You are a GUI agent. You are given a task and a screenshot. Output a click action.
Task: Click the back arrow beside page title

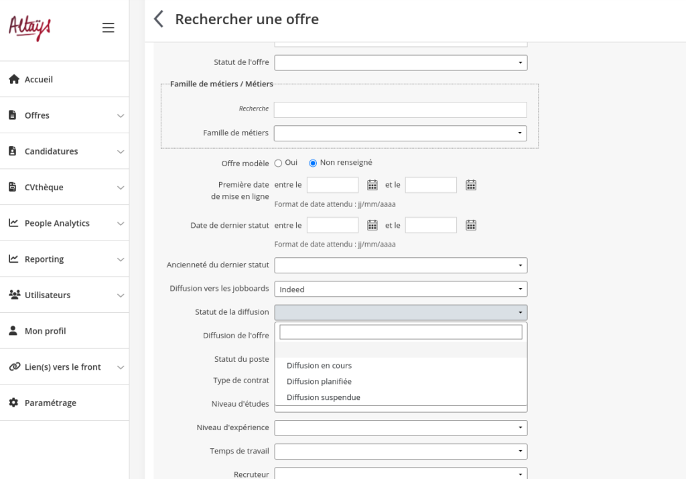coord(159,19)
